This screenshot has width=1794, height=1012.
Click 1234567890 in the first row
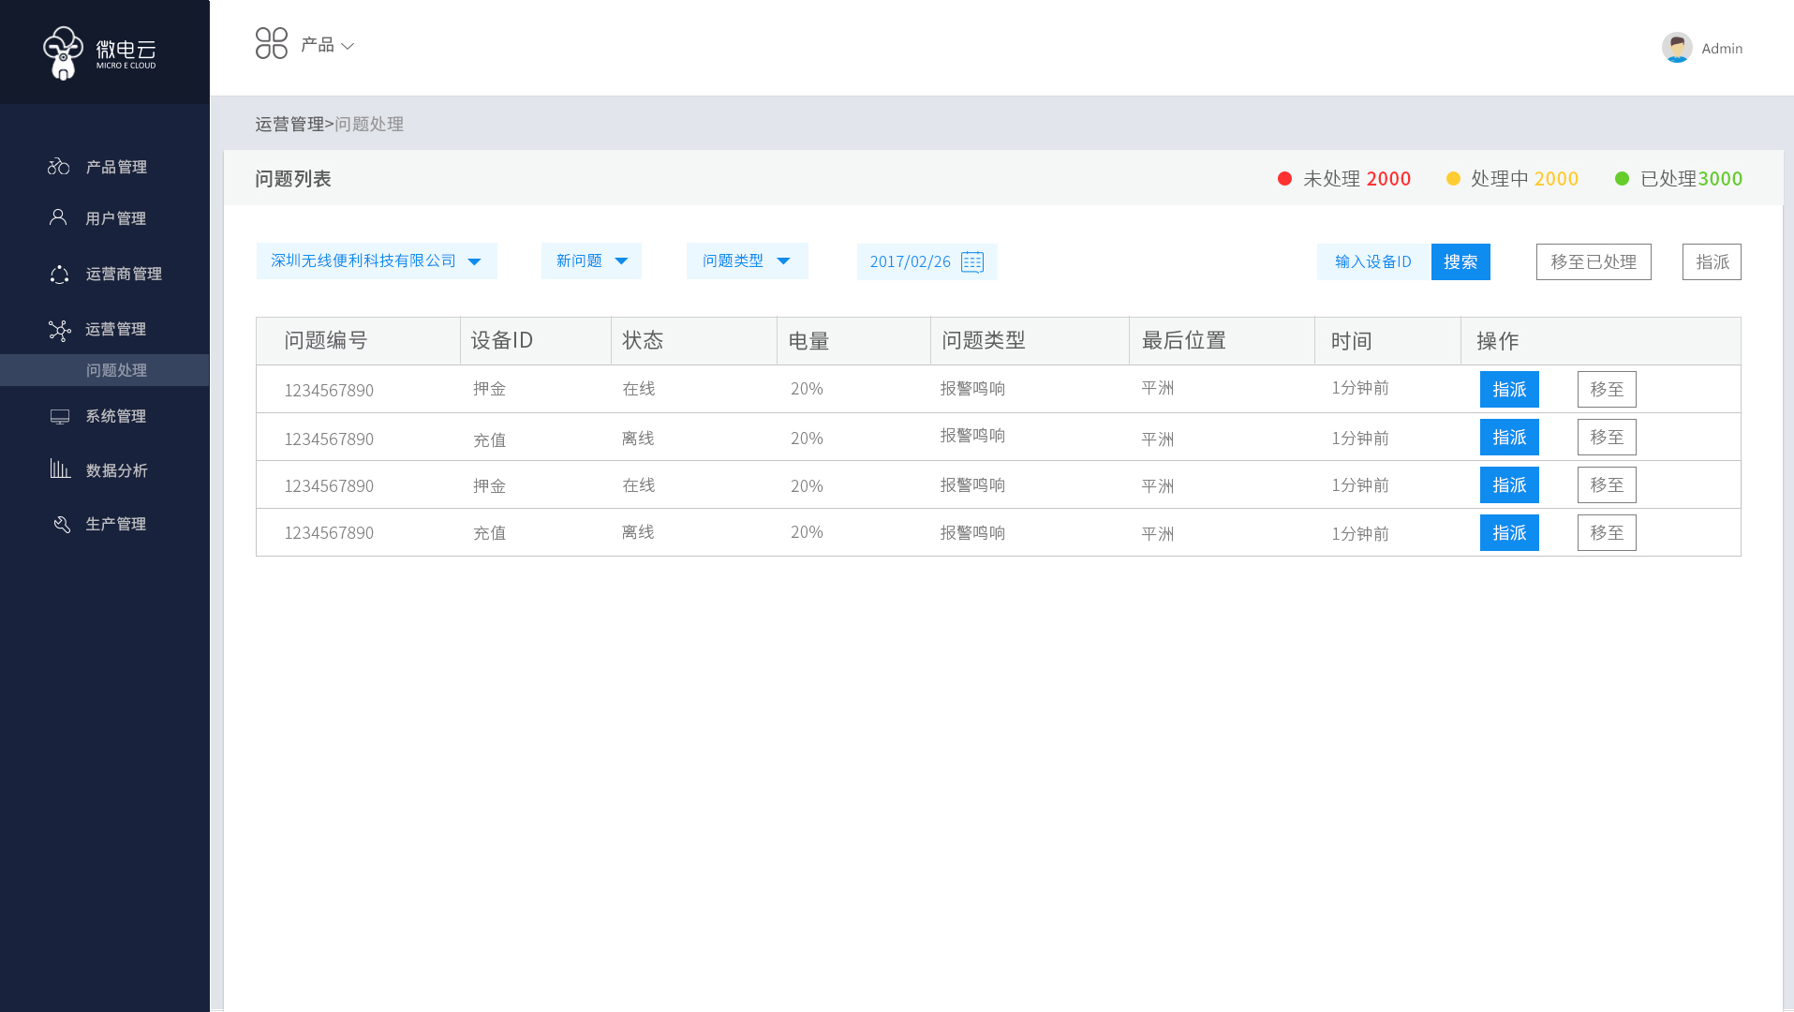coord(329,390)
